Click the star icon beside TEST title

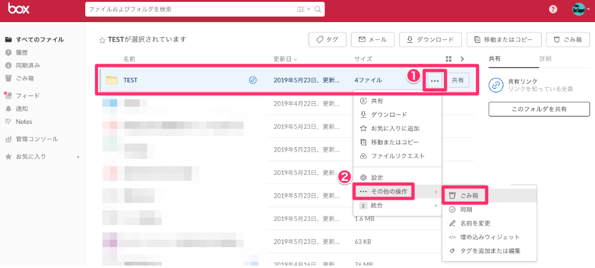pyautogui.click(x=102, y=40)
